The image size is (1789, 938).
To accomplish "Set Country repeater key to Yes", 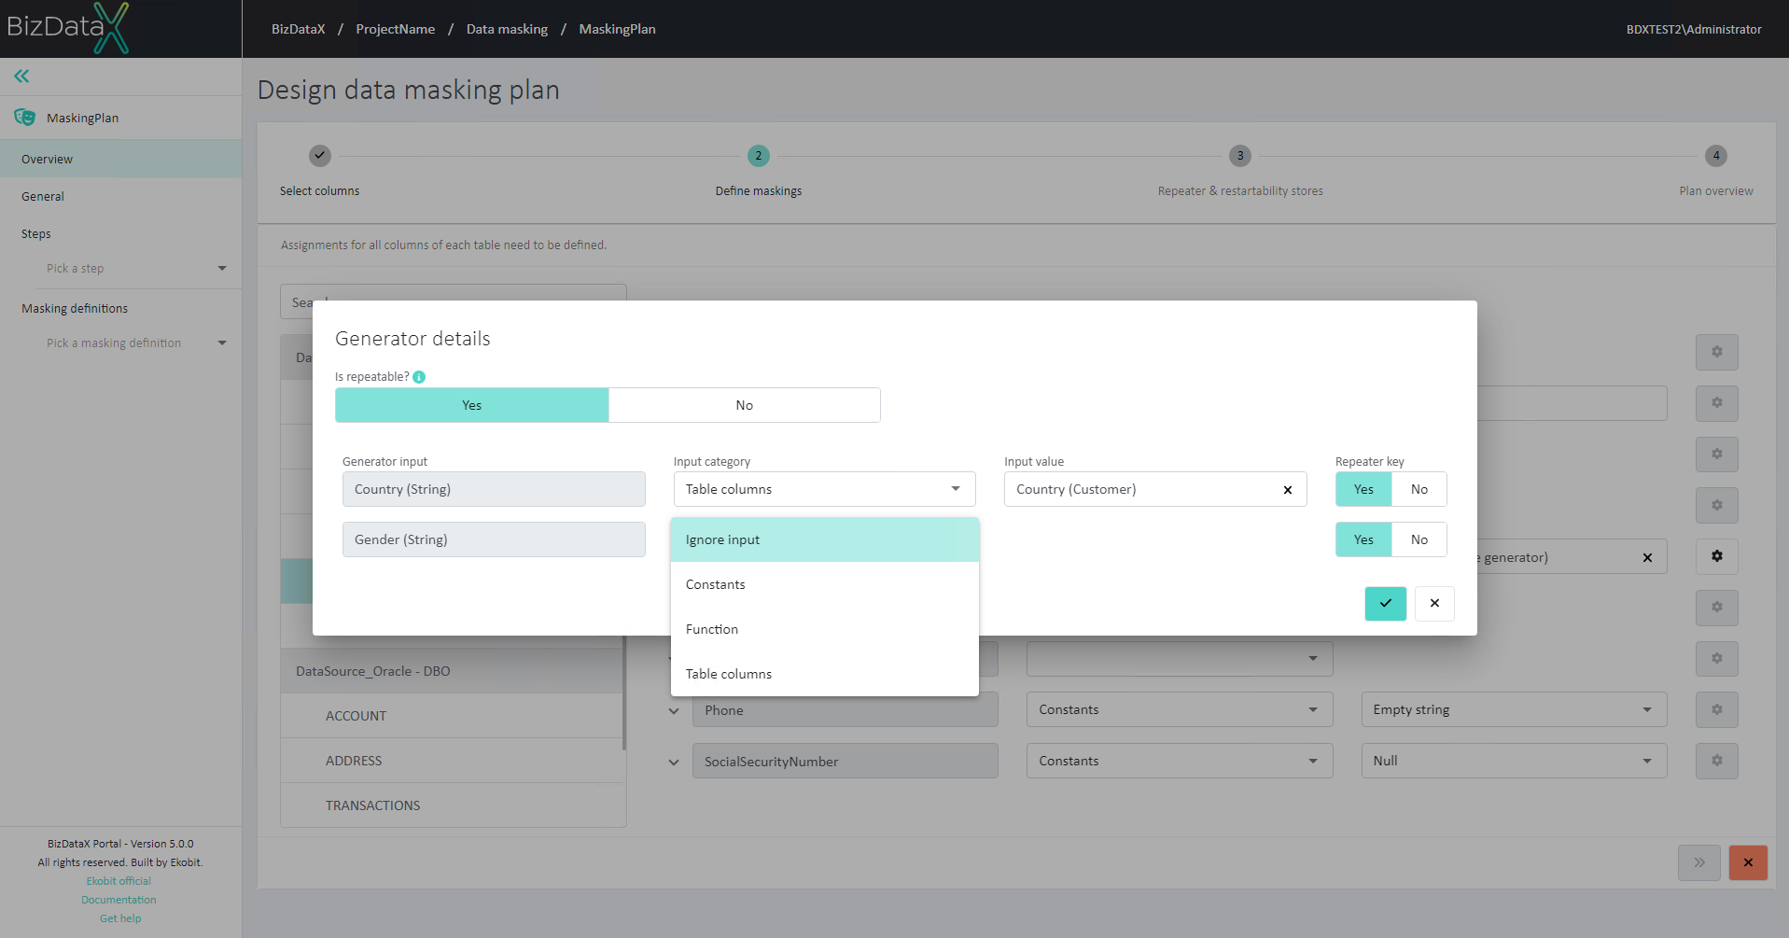I will point(1363,489).
